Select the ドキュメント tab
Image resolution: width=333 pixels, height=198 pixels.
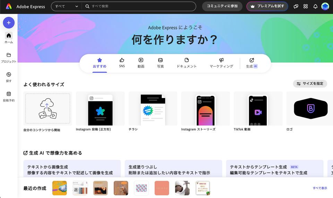(187, 63)
